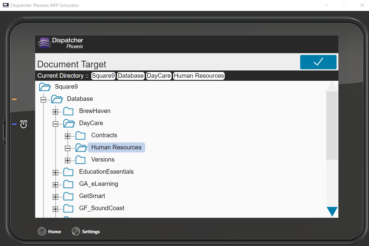
Task: Select the GF_SoundCoast tree label
Action: tap(102, 208)
